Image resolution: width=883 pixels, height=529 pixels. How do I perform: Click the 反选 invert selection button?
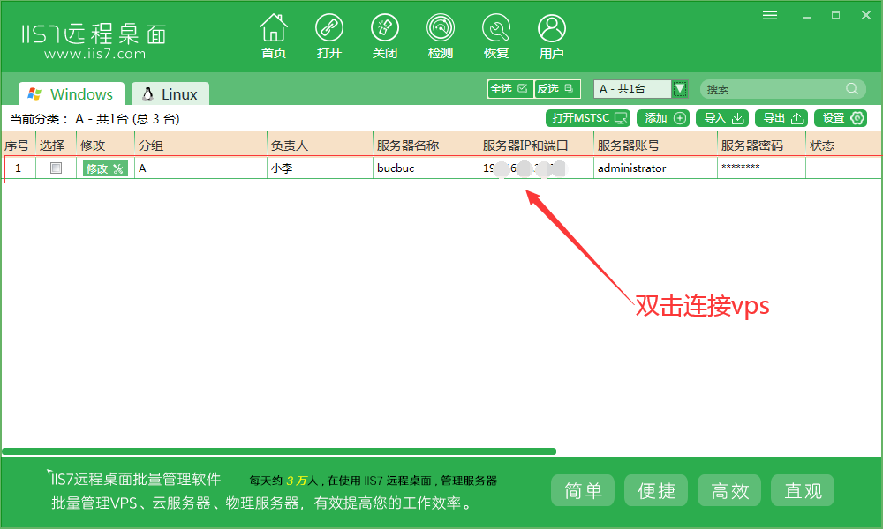[x=556, y=89]
